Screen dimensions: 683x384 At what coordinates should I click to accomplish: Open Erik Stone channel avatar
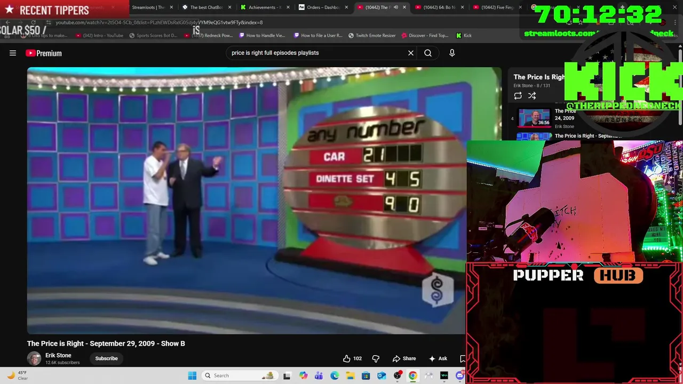pyautogui.click(x=34, y=358)
